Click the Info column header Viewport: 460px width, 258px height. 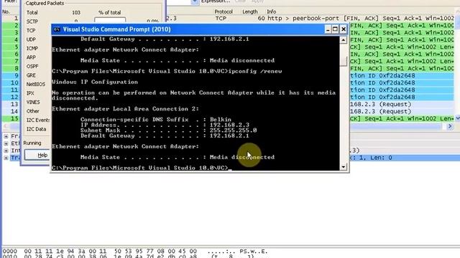272,11
